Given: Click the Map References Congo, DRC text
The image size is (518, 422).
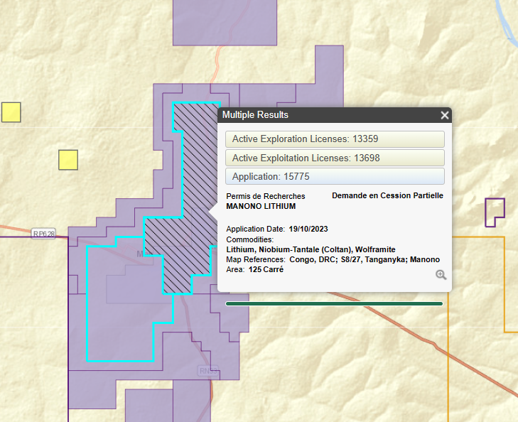Looking at the screenshot, I should coord(333,259).
